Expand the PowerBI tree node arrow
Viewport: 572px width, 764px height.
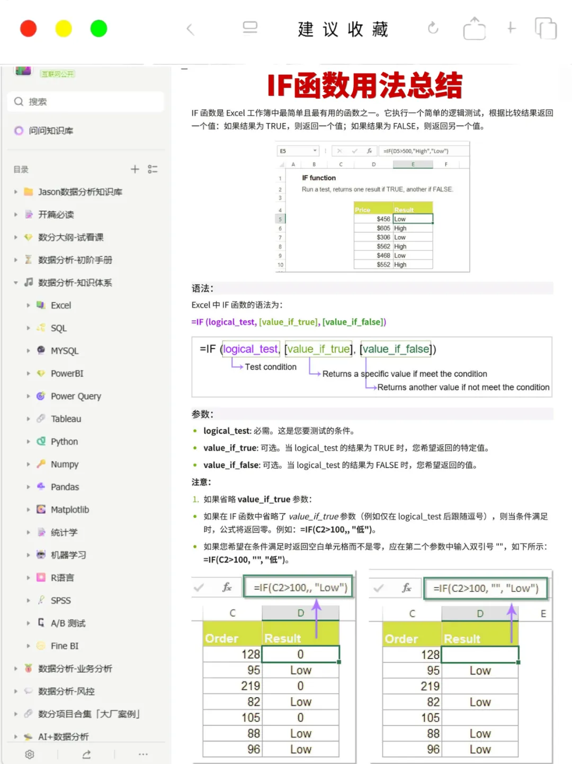[x=29, y=373]
